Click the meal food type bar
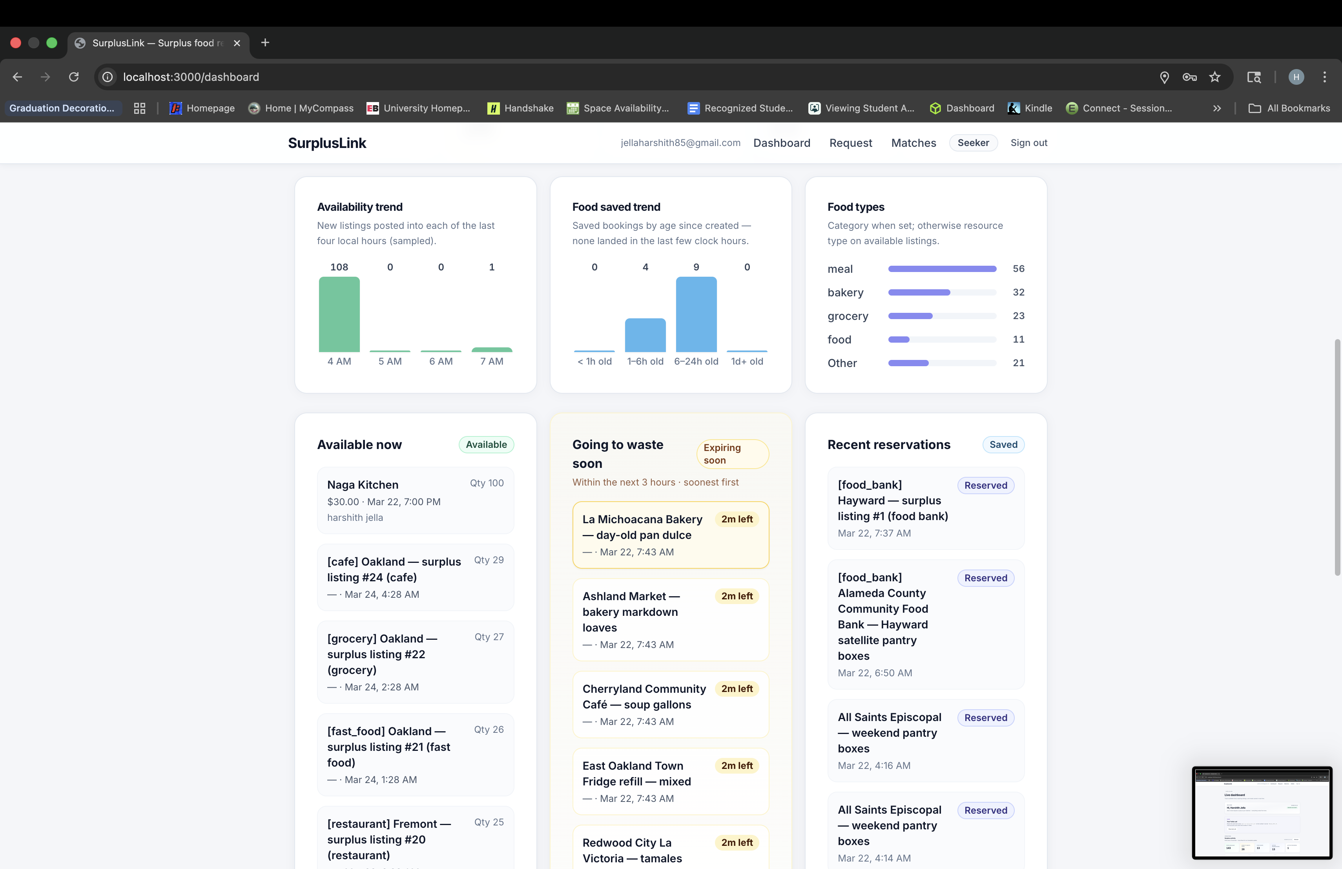The image size is (1342, 869). click(x=942, y=269)
